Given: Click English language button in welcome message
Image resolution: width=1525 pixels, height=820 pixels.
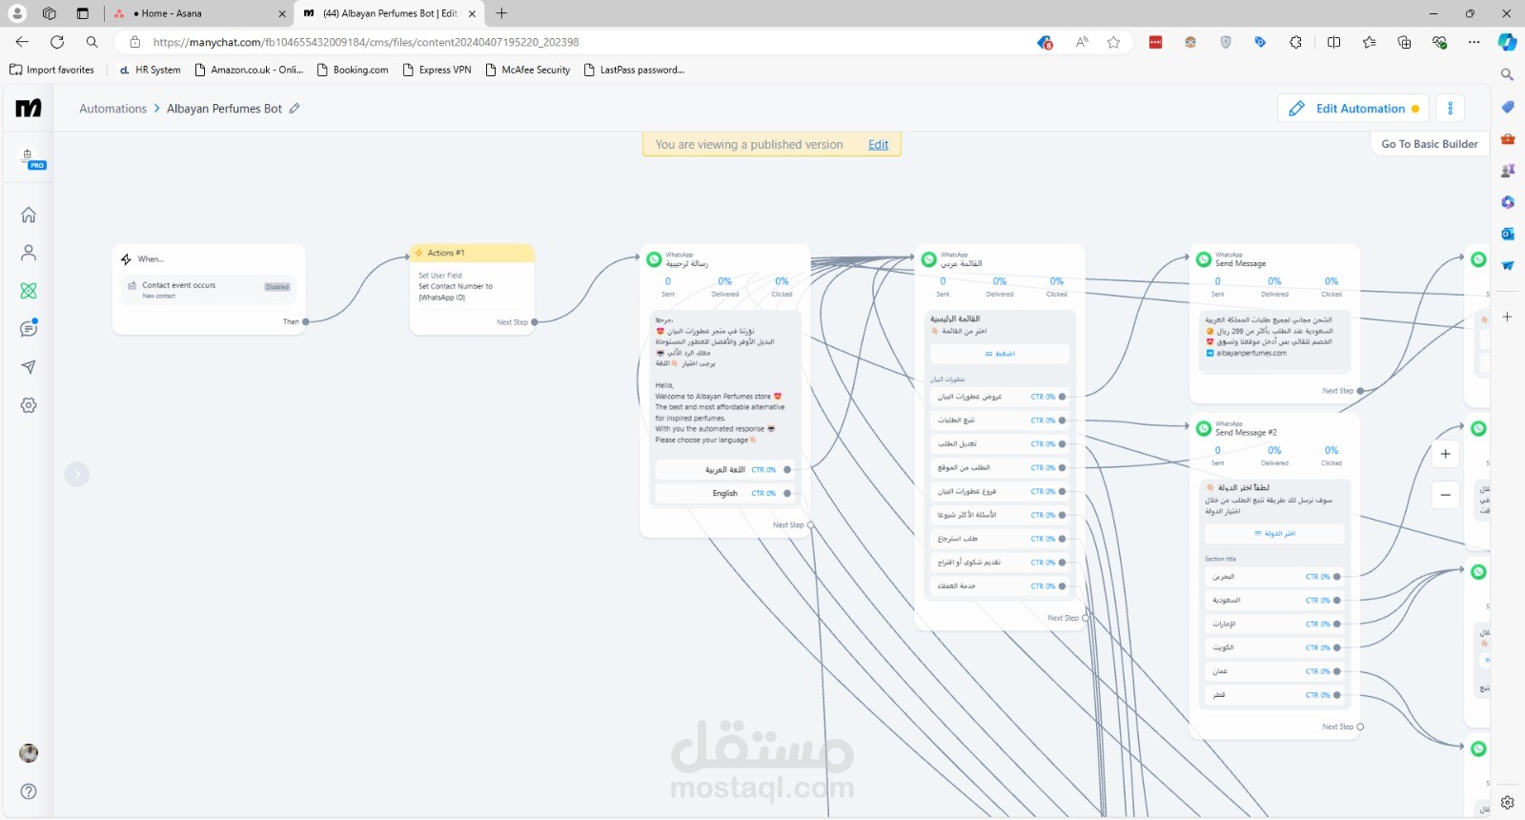Looking at the screenshot, I should pos(723,493).
